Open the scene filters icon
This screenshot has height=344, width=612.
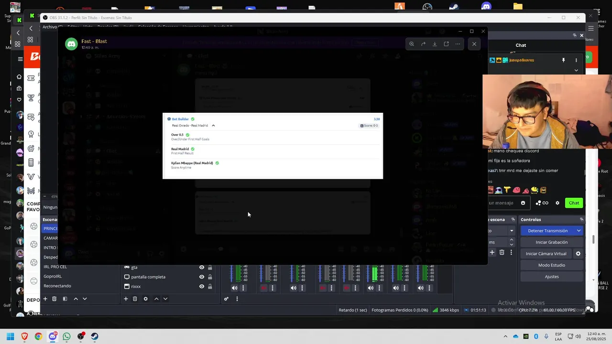65,299
